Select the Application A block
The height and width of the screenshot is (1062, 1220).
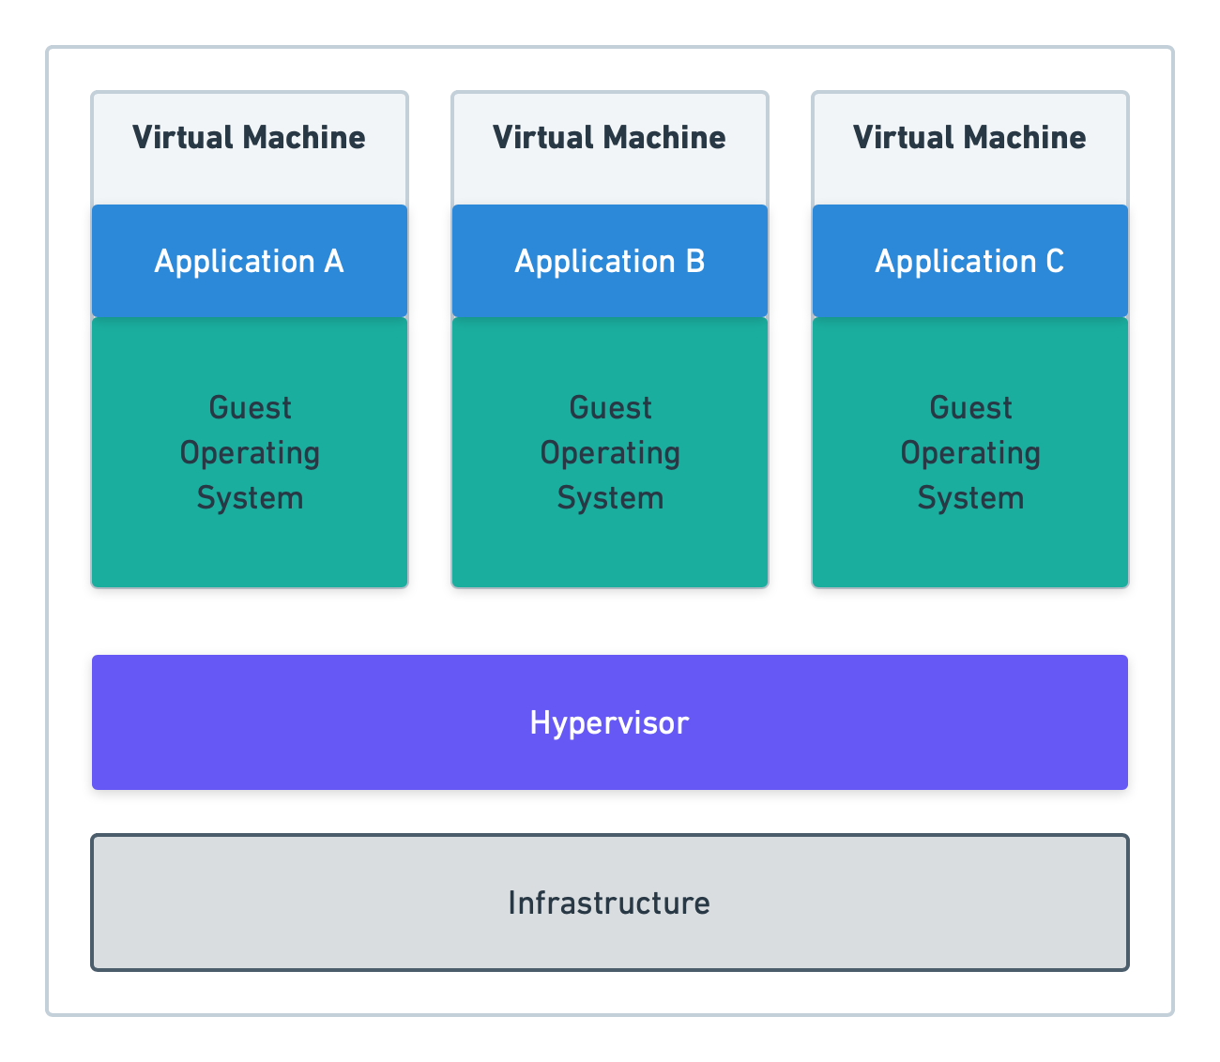point(249,261)
